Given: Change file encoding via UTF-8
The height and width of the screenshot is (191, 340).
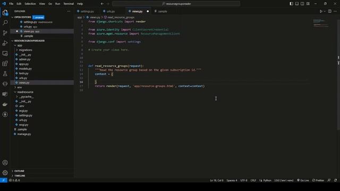Looking at the screenshot, I should pos(244,180).
